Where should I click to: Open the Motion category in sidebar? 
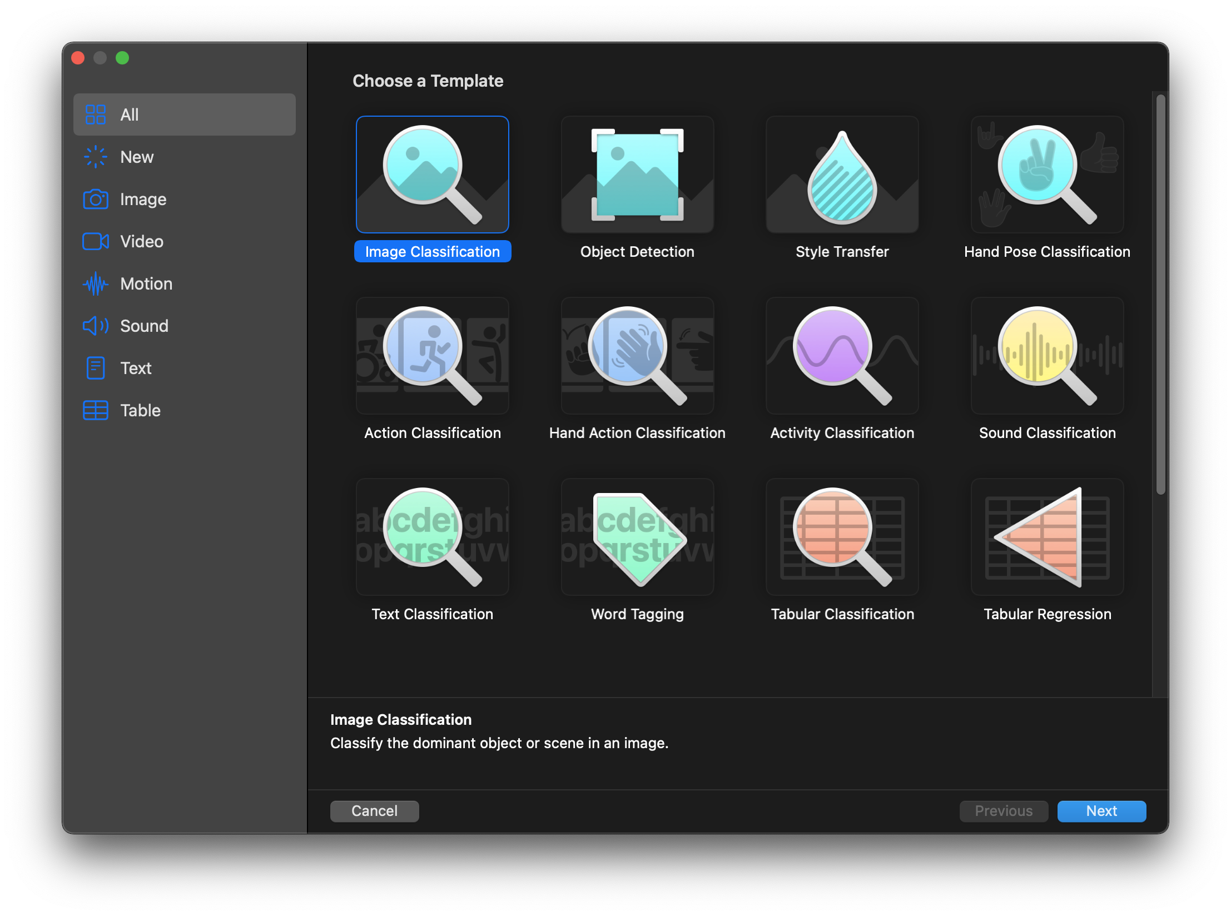146,283
